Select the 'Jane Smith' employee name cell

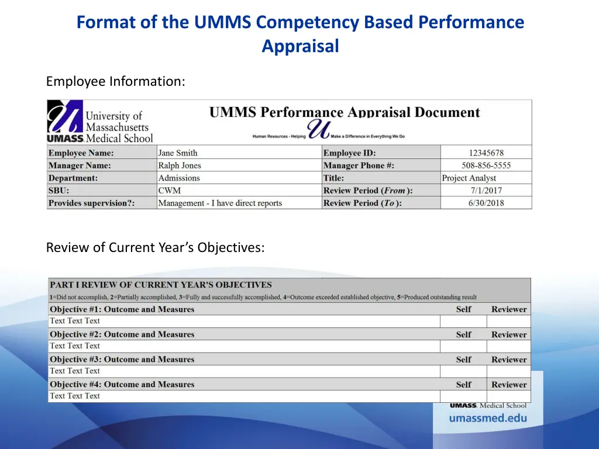click(239, 153)
